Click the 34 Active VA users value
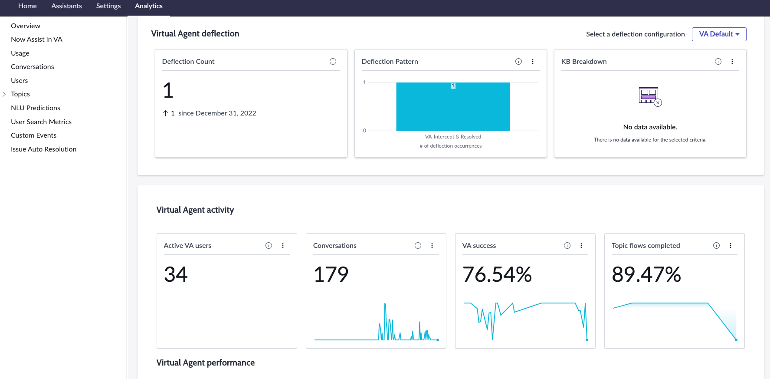The image size is (770, 379). [x=176, y=274]
